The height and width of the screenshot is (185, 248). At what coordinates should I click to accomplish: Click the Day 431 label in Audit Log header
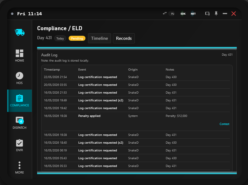click(227, 55)
